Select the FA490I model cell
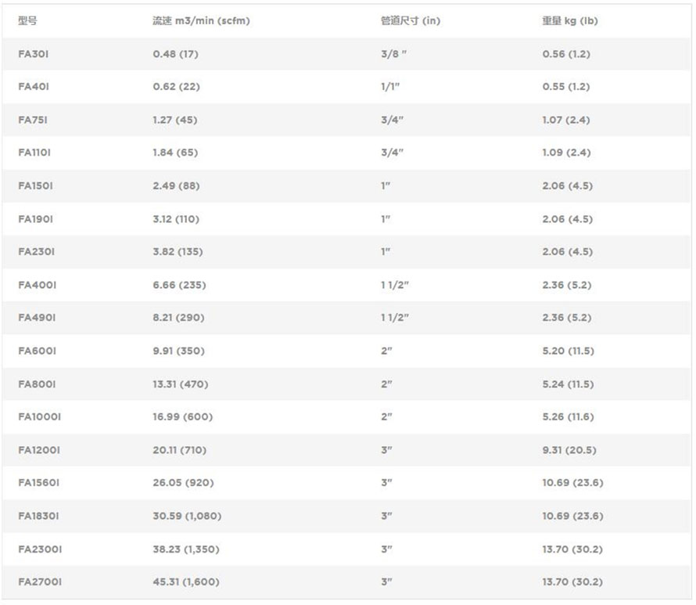 click(37, 318)
